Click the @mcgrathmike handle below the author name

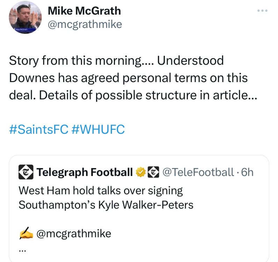[85, 24]
